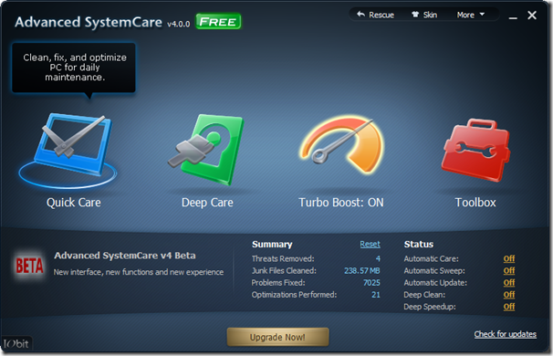Toggle Automatic Care Off link
Image resolution: width=553 pixels, height=356 pixels.
point(509,258)
